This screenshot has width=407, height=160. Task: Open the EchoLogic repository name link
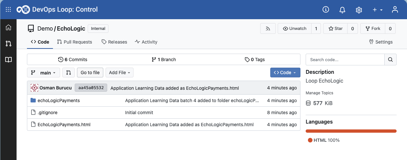[x=71, y=29]
